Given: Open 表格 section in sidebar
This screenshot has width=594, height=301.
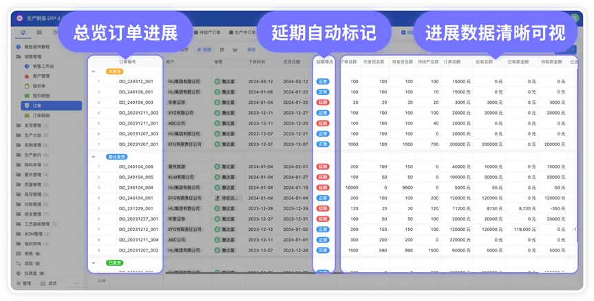Looking at the screenshot, I should (28, 254).
